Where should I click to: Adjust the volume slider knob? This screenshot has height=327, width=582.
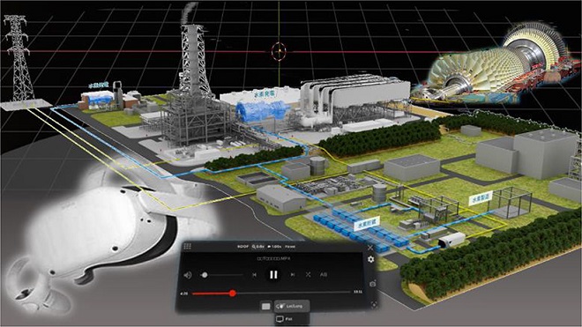click(205, 275)
